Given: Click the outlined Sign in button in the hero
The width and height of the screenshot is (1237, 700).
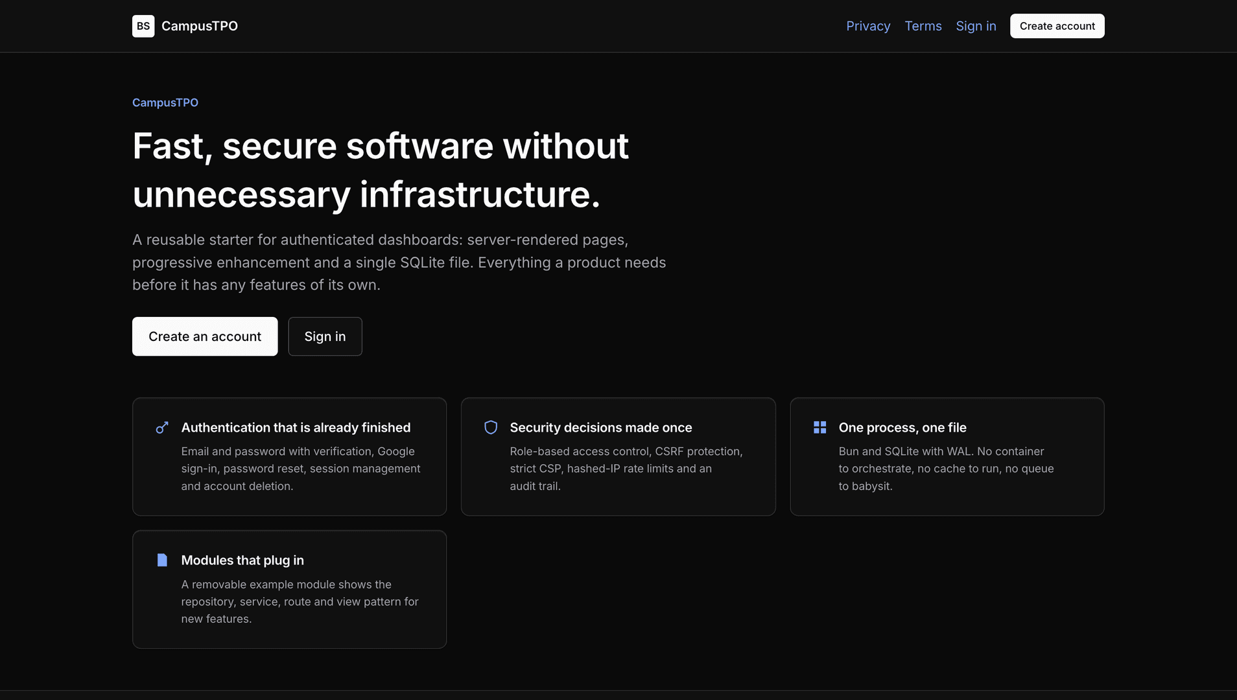Looking at the screenshot, I should pyautogui.click(x=325, y=336).
